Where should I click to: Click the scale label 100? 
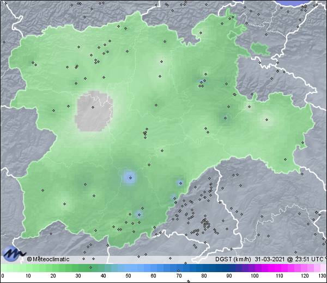[255, 276]
